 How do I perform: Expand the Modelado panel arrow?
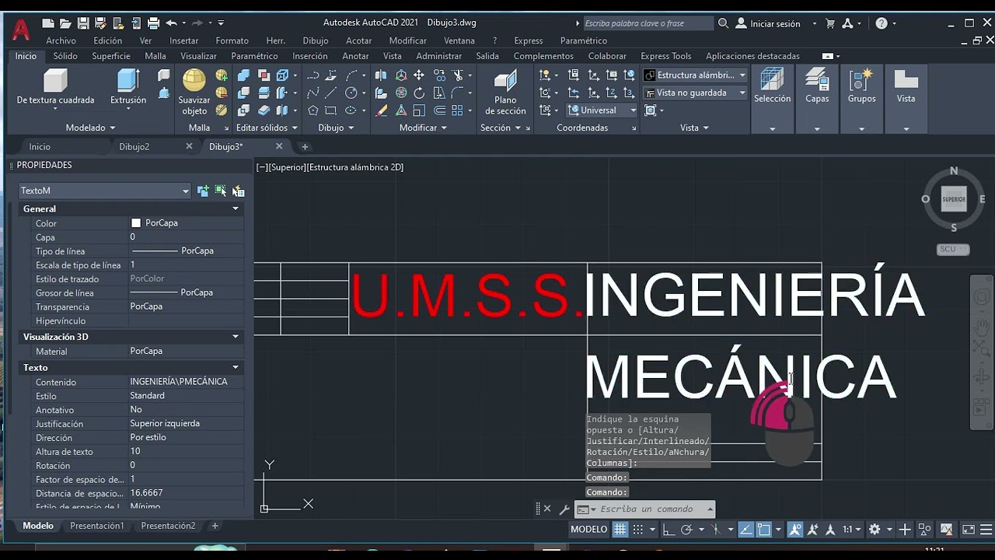click(112, 128)
